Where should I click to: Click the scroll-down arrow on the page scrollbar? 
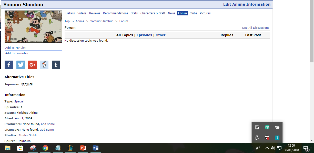pos(312,140)
